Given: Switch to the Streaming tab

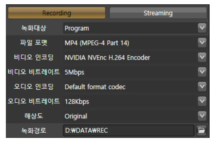Looking at the screenshot, I should click(158, 13).
